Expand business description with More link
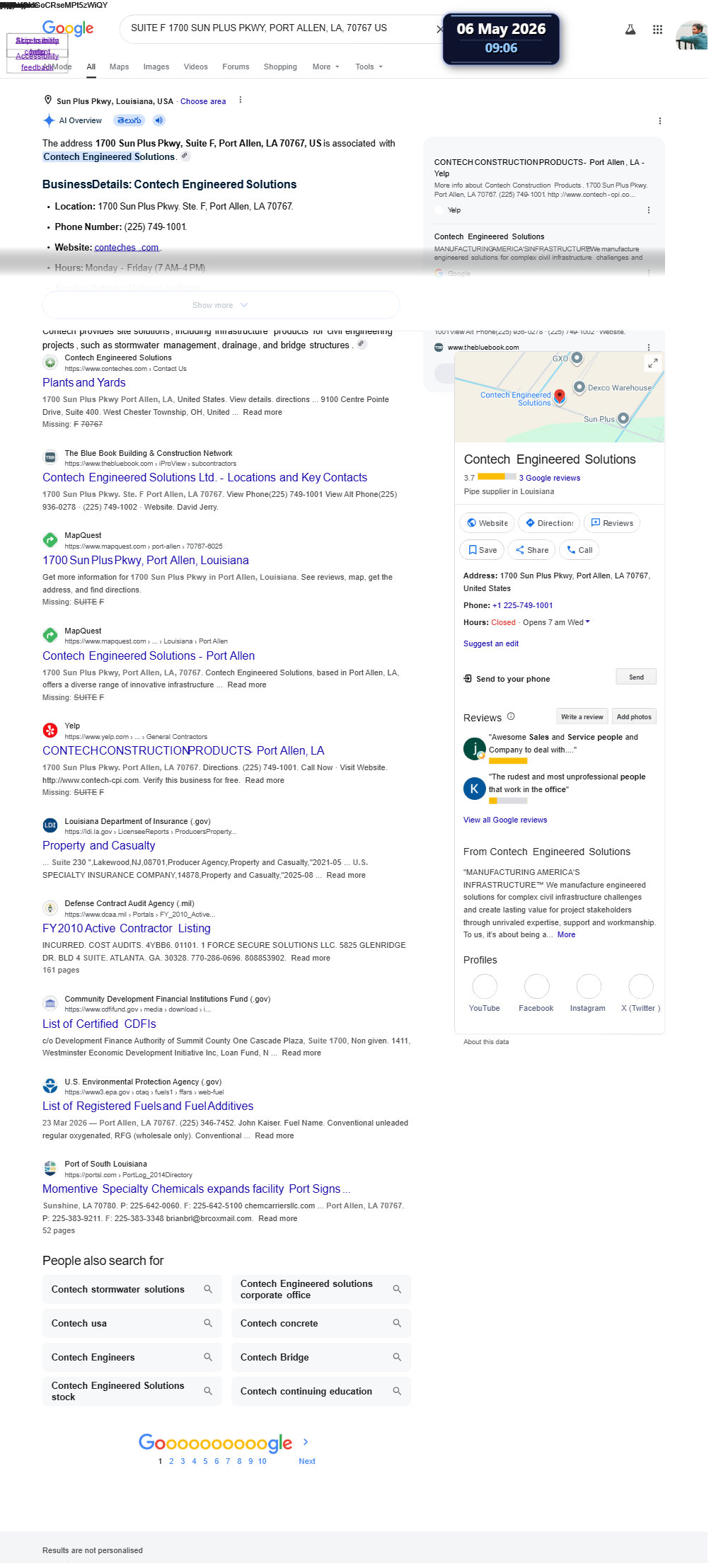Screen dimensions: 716x1563 tap(566, 934)
